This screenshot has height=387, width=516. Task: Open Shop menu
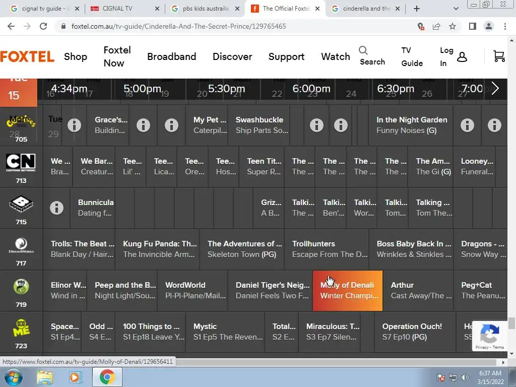click(x=76, y=56)
